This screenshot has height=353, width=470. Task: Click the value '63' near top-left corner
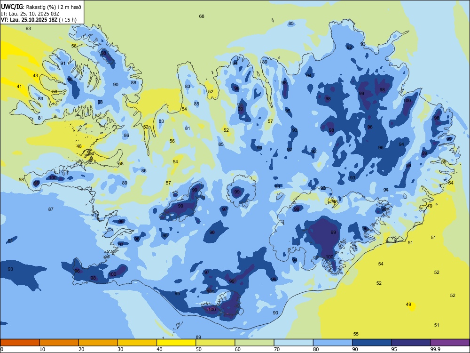[28, 29]
